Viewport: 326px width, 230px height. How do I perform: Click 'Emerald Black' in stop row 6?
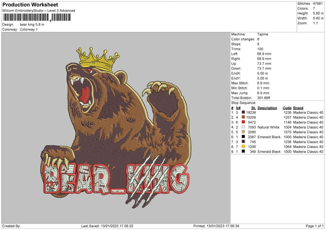pyautogui.click(x=269, y=137)
